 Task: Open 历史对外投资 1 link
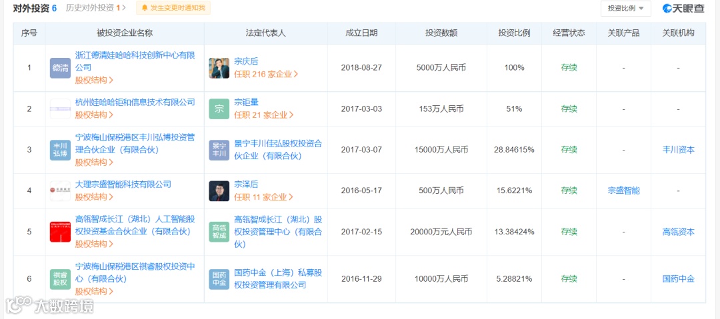[x=95, y=8]
